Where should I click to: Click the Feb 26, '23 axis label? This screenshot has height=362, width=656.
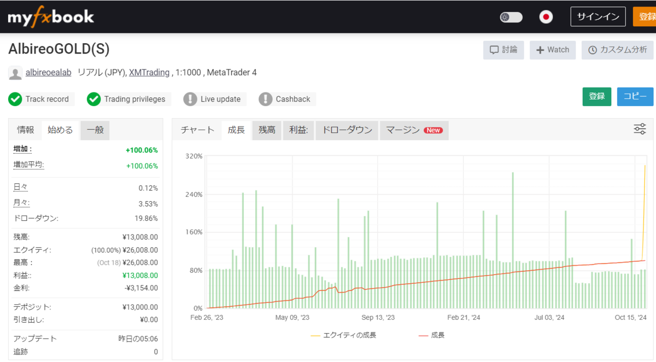pyautogui.click(x=207, y=317)
